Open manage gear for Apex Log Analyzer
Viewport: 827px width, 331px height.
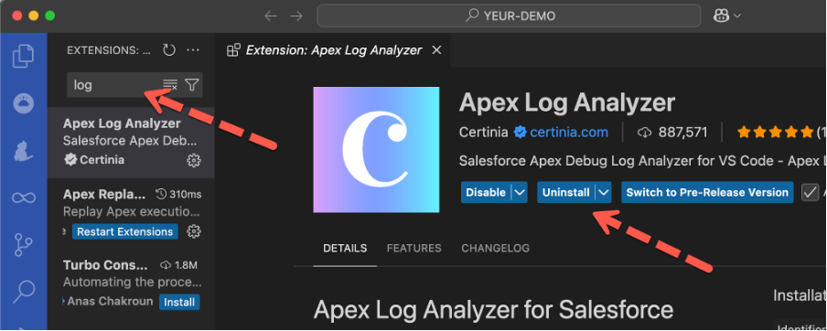point(194,160)
